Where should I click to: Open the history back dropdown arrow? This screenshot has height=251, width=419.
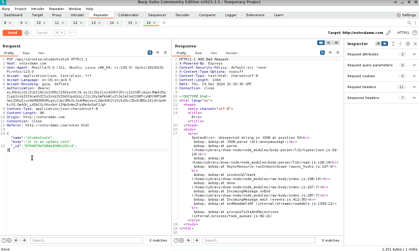coord(62,33)
